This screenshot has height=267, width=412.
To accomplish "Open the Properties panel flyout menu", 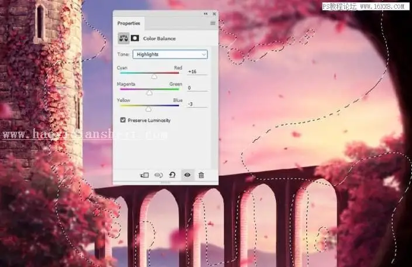I will click(213, 23).
